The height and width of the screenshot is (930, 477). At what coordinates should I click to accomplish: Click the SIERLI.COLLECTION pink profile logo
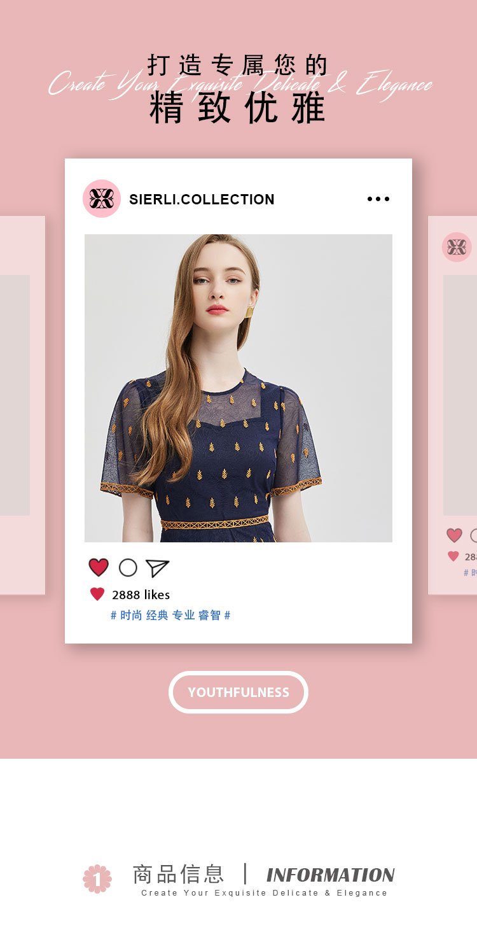102,199
